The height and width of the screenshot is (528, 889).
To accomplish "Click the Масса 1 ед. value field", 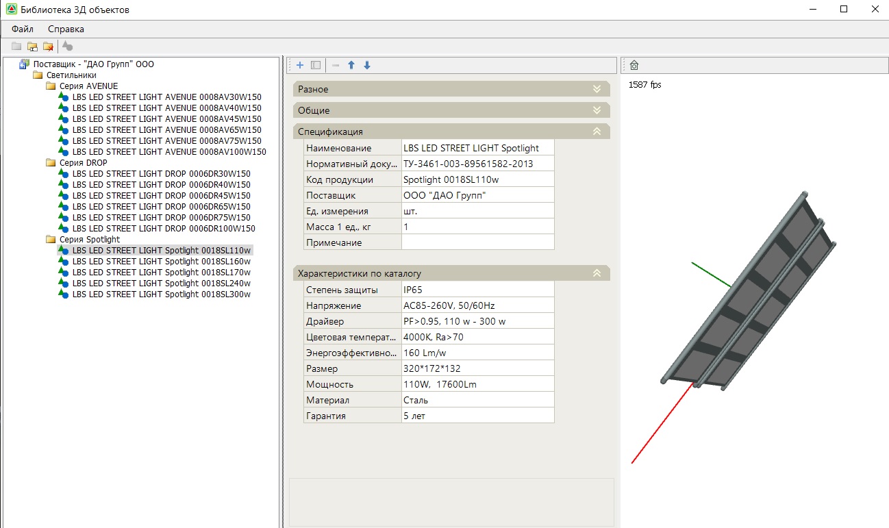I will [477, 227].
